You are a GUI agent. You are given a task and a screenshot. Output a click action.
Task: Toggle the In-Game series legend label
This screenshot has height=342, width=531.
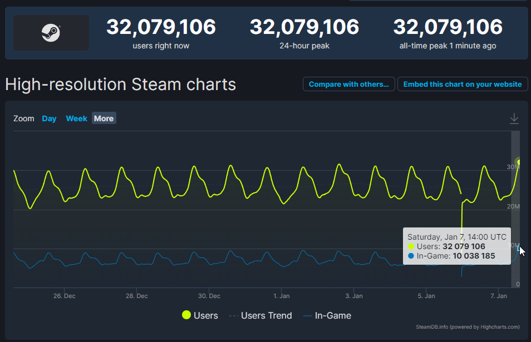pos(333,315)
